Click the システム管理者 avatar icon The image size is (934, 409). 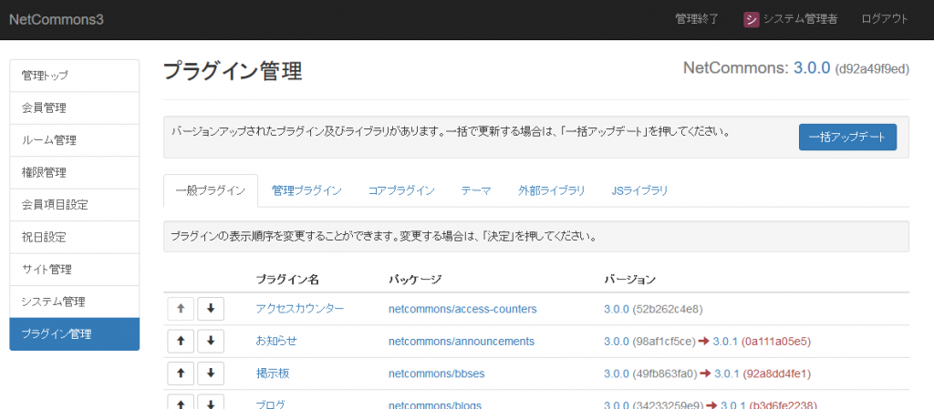(x=752, y=19)
